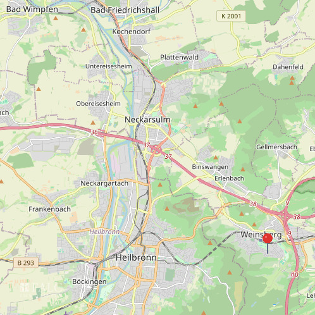Select the Gellmersbach village label

click(x=276, y=147)
